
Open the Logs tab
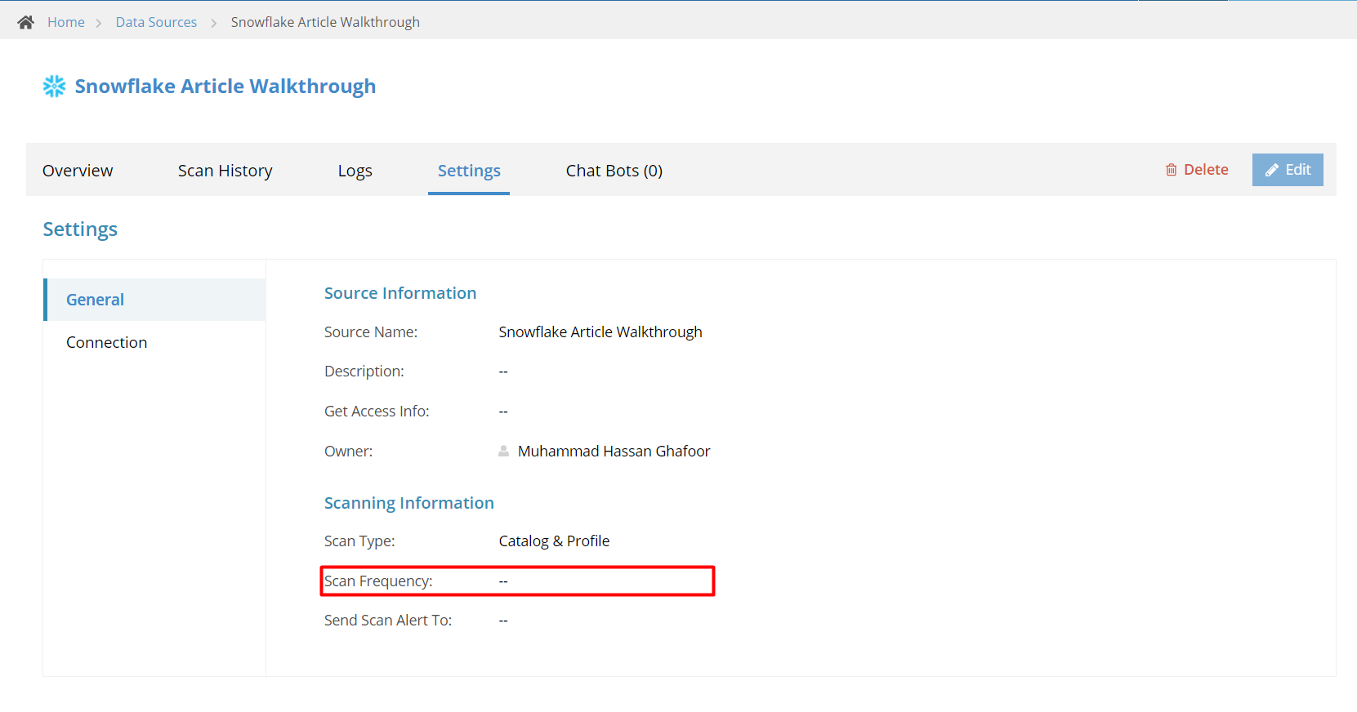[355, 170]
